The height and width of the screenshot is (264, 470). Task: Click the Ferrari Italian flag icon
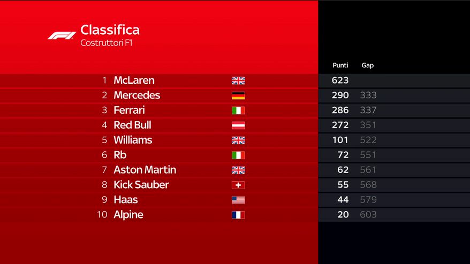click(x=238, y=111)
